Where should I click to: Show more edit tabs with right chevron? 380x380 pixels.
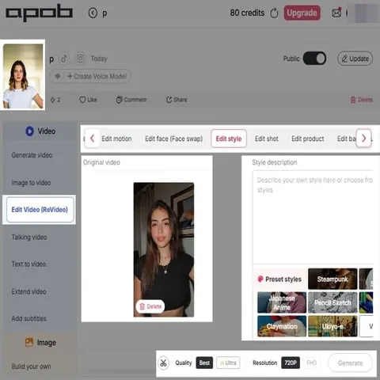(363, 139)
